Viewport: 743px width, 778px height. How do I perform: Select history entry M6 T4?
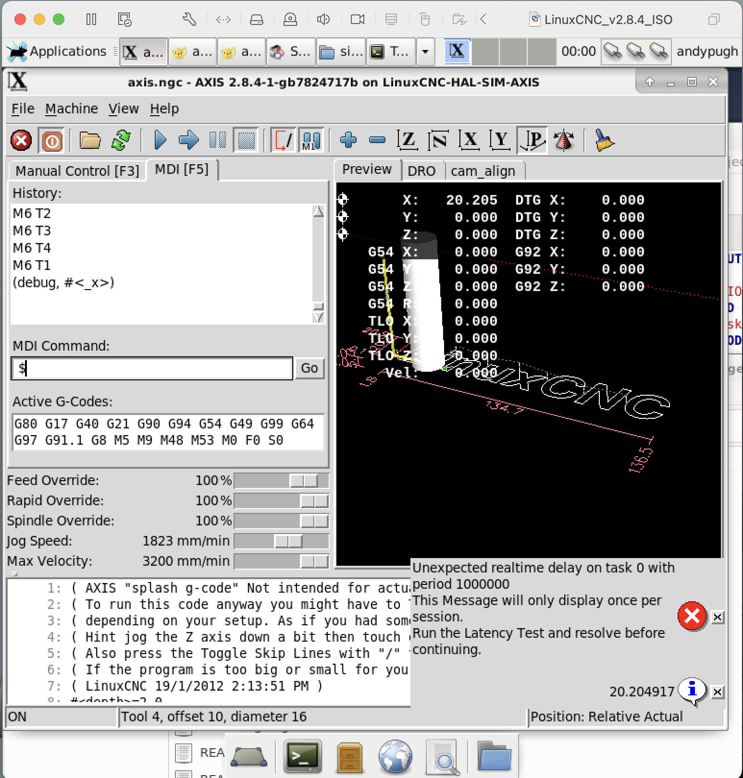click(32, 248)
